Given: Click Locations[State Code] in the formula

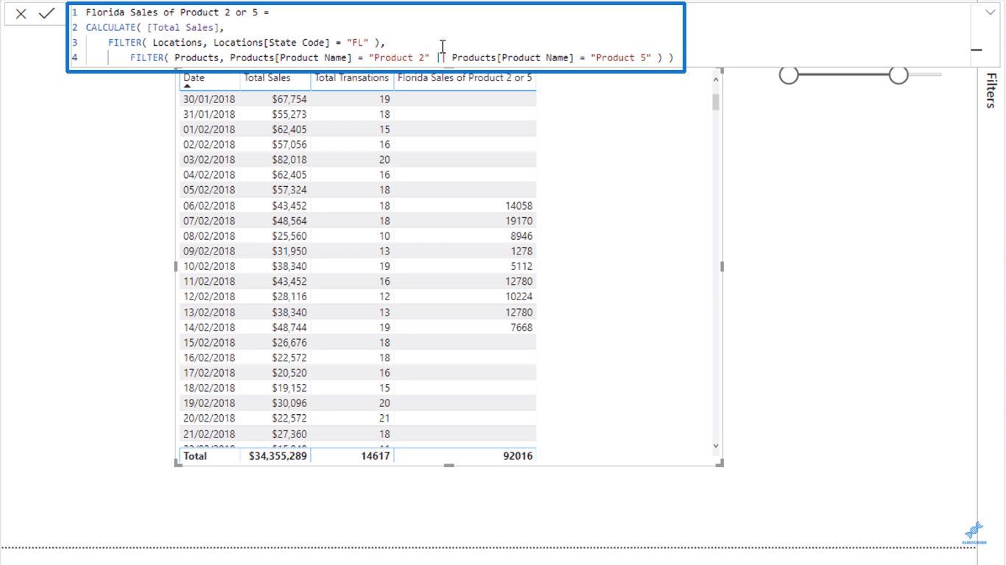Looking at the screenshot, I should pos(272,43).
